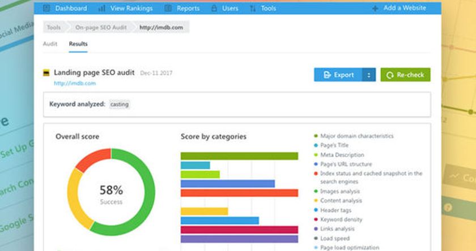The width and height of the screenshot is (476, 251).
Task: Open the Dashboard menu item
Action: coord(71,8)
